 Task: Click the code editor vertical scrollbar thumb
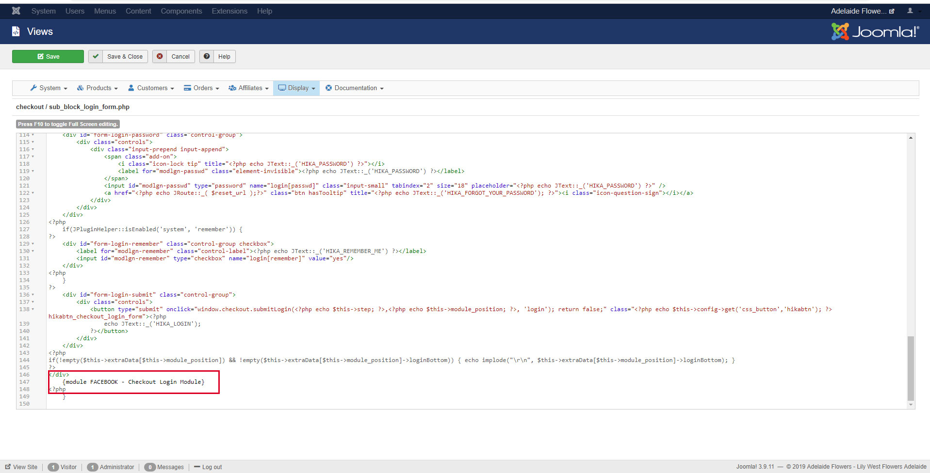911,368
